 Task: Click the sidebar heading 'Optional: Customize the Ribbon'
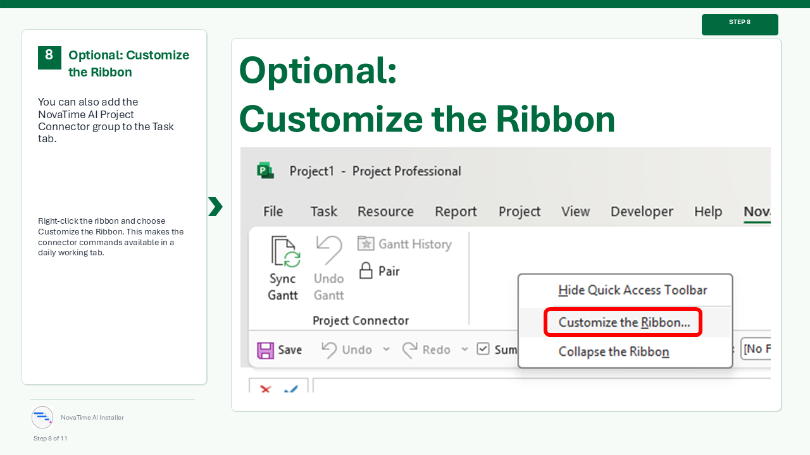(x=129, y=63)
